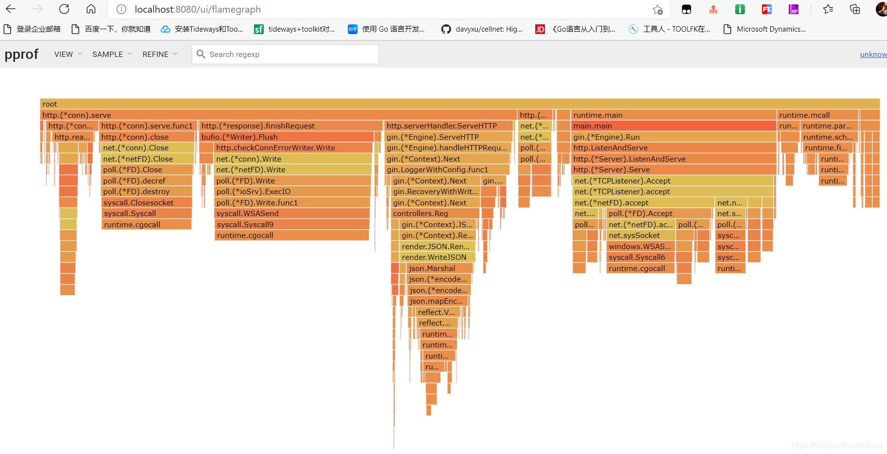The image size is (887, 454).
Task: Open the favorites list icon in the toolbar
Action: [828, 9]
